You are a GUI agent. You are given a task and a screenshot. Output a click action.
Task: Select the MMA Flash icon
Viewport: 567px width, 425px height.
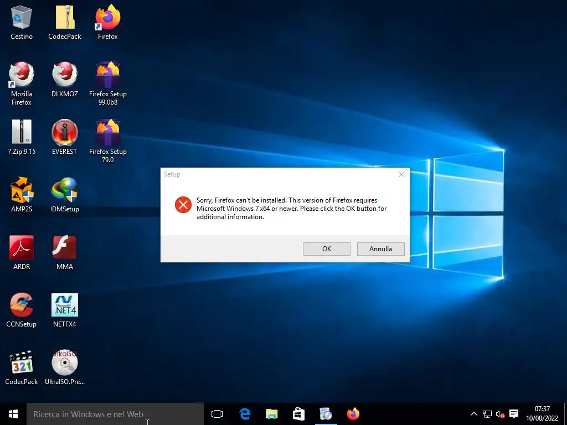65,252
